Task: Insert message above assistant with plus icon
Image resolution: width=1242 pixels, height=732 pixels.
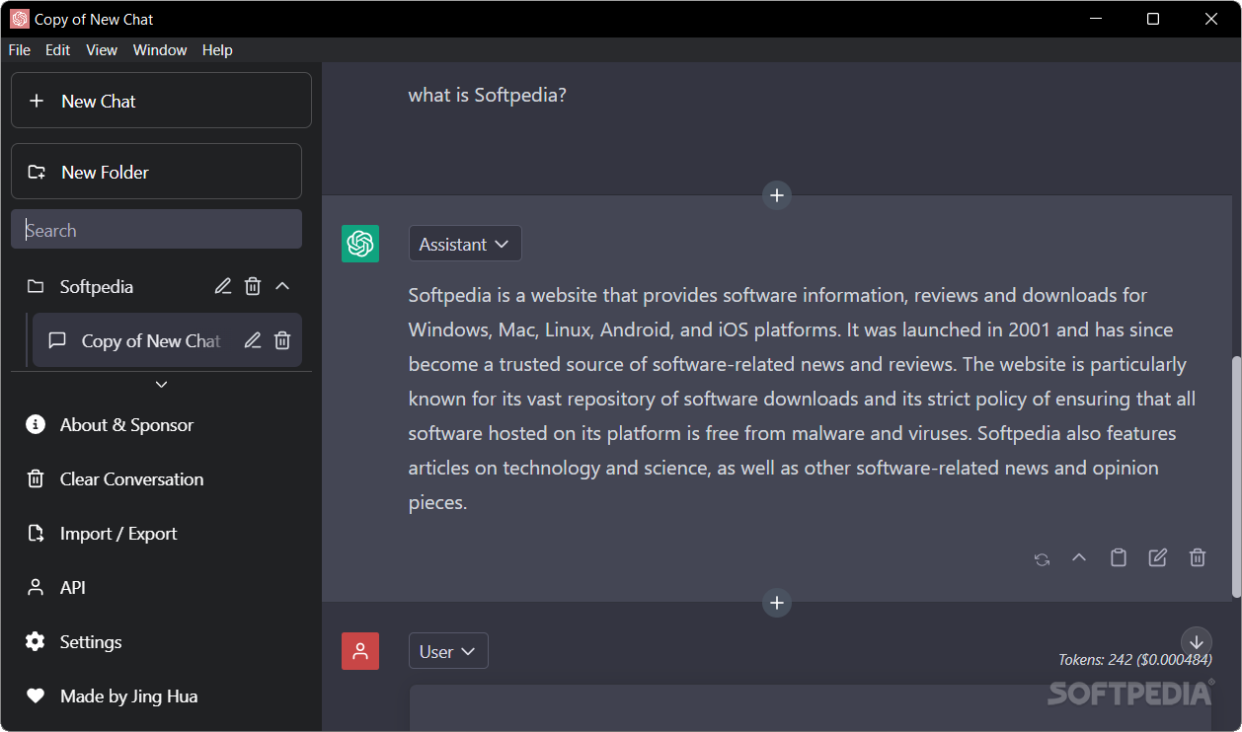Action: [777, 195]
